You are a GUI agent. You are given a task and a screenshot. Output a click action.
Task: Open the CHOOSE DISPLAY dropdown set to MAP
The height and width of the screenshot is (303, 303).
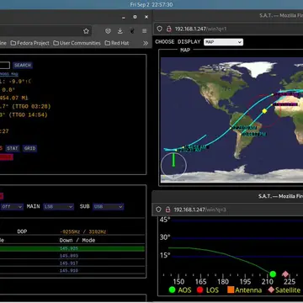(x=223, y=42)
